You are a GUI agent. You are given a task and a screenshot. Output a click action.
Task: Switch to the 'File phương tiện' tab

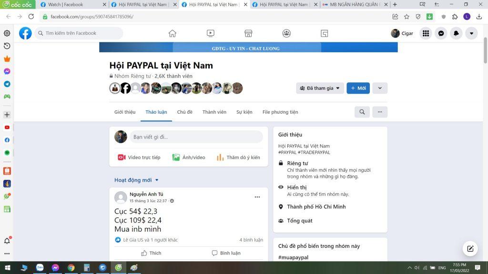click(280, 112)
